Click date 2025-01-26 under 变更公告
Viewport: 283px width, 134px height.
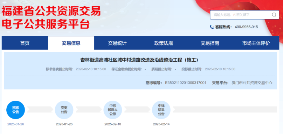(x=64, y=124)
